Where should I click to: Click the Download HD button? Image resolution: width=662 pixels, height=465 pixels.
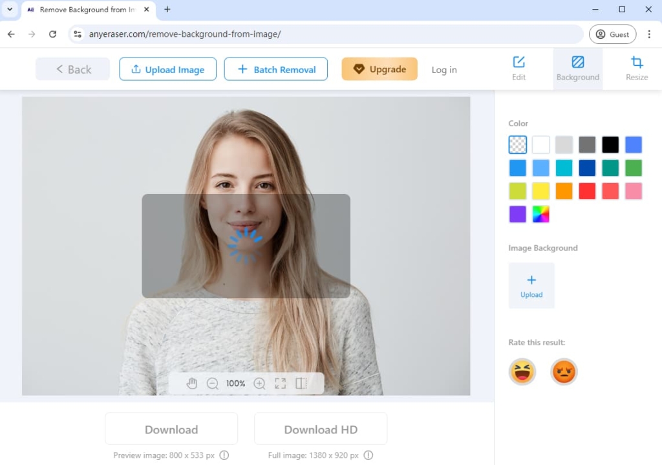click(x=320, y=429)
